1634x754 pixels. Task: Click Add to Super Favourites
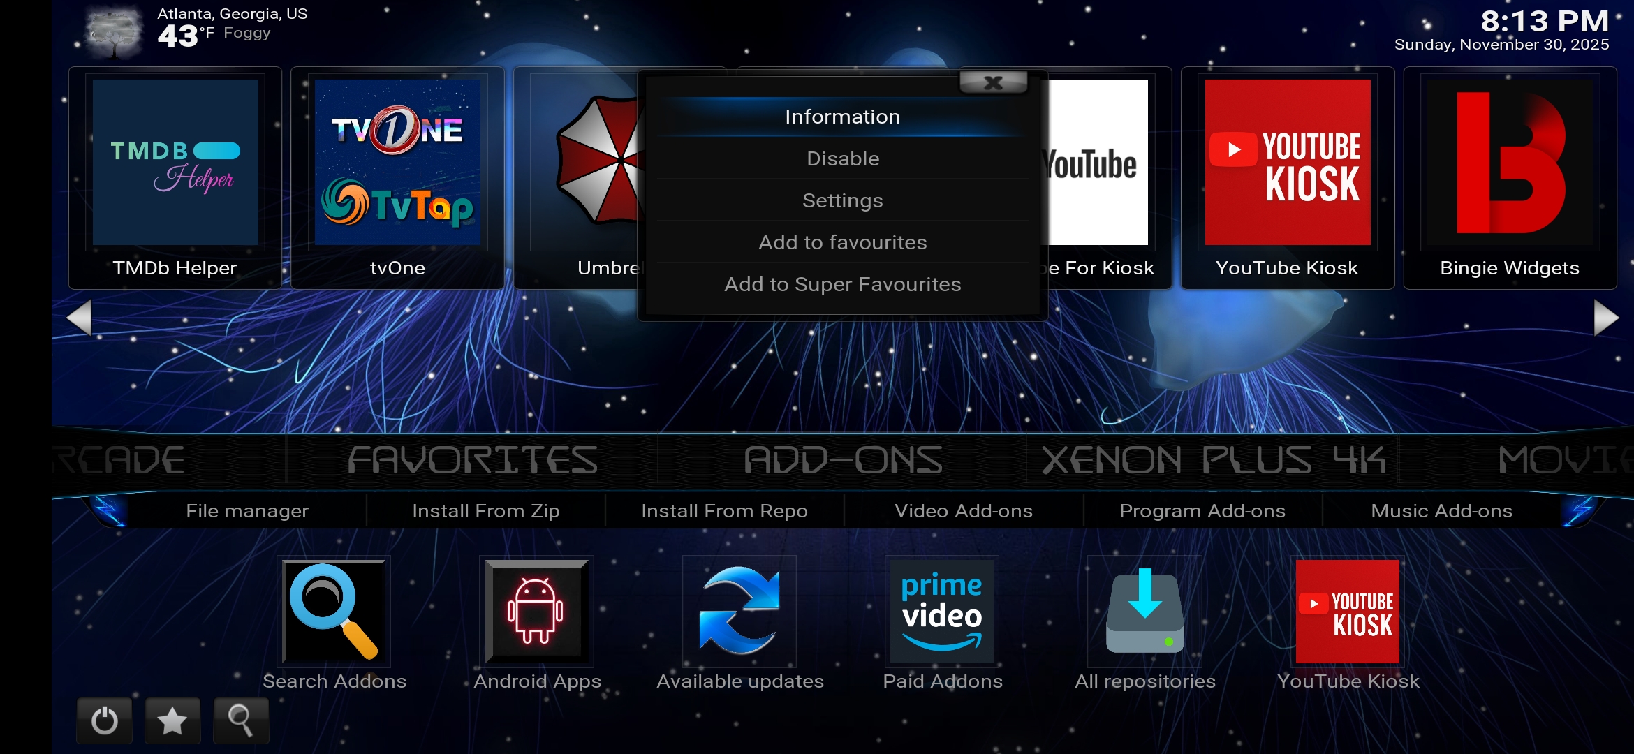(x=842, y=284)
